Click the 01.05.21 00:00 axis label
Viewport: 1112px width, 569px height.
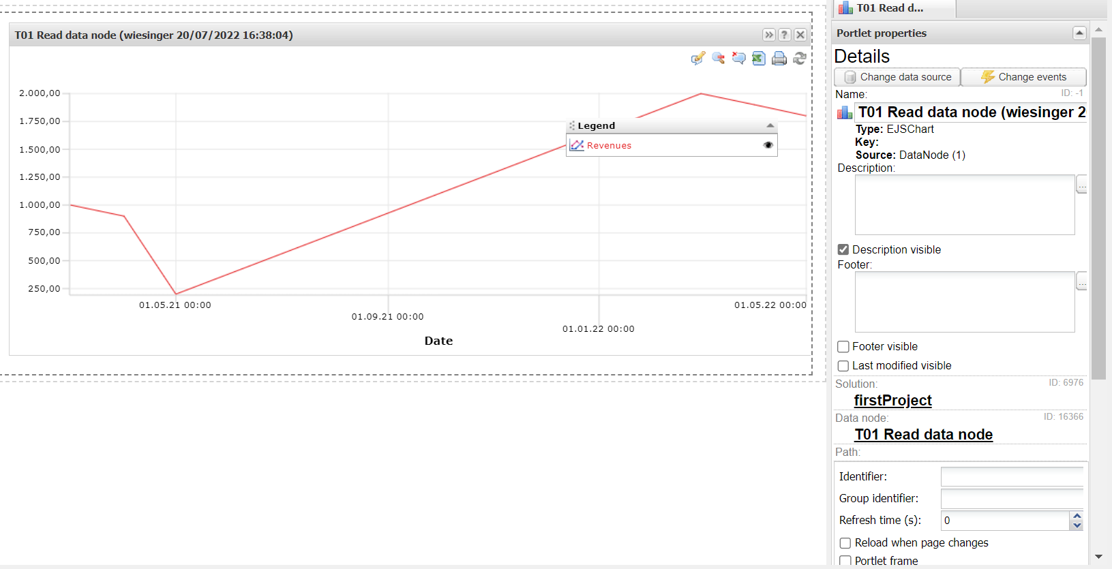point(175,305)
